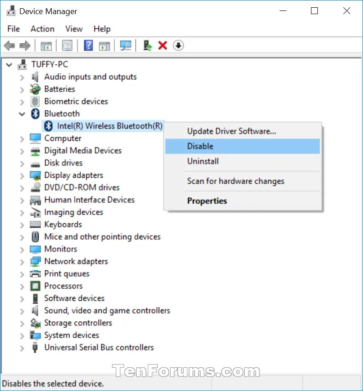The width and height of the screenshot is (363, 391).
Task: Click the Mice and other pointing devices icon
Action: point(36,237)
